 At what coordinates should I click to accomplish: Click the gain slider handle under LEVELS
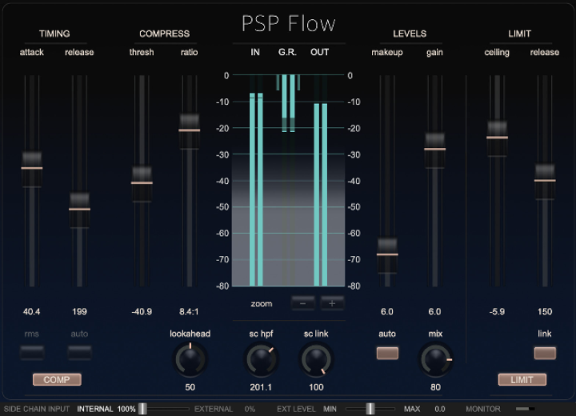coord(435,150)
